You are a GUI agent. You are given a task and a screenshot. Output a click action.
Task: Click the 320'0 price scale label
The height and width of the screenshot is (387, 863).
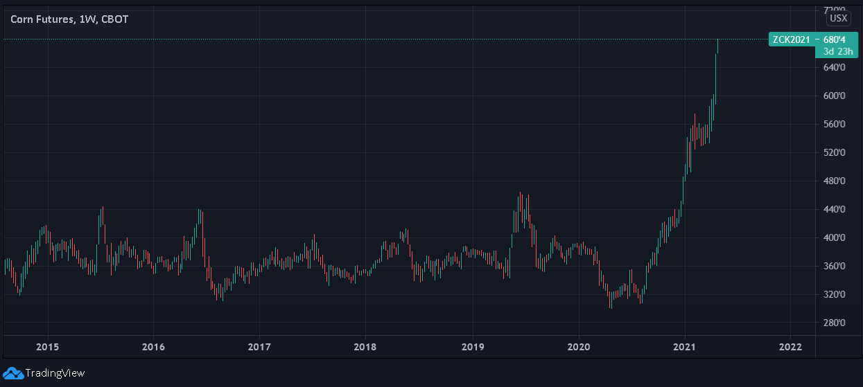(x=835, y=294)
